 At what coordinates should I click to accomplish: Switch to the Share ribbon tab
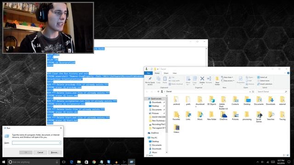166,73
